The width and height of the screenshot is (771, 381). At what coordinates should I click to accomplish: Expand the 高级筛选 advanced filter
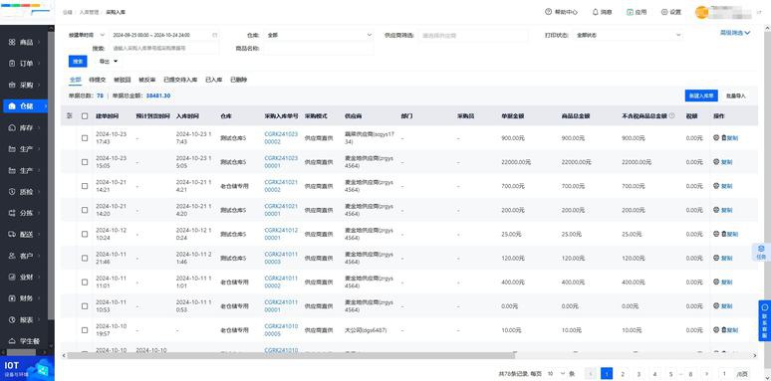click(x=735, y=33)
